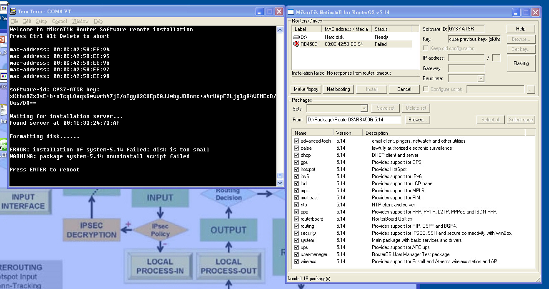Click the IP address field
This screenshot has height=289, width=549.
(466, 58)
